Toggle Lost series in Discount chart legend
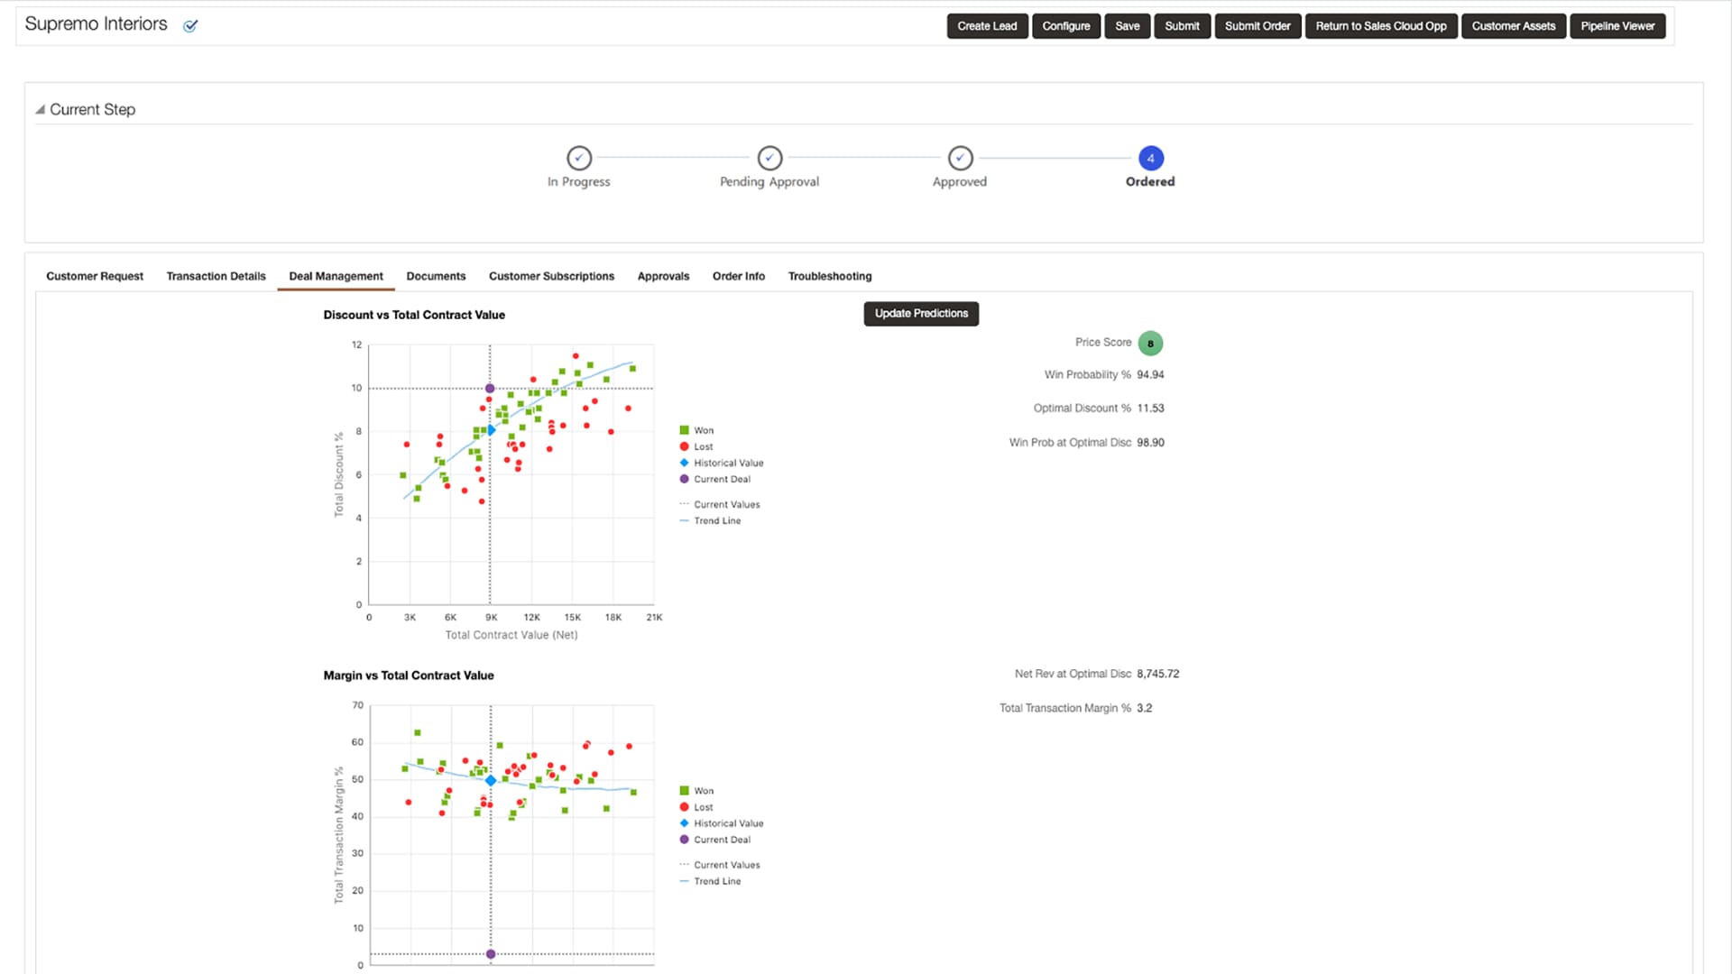The width and height of the screenshot is (1732, 974). [696, 446]
